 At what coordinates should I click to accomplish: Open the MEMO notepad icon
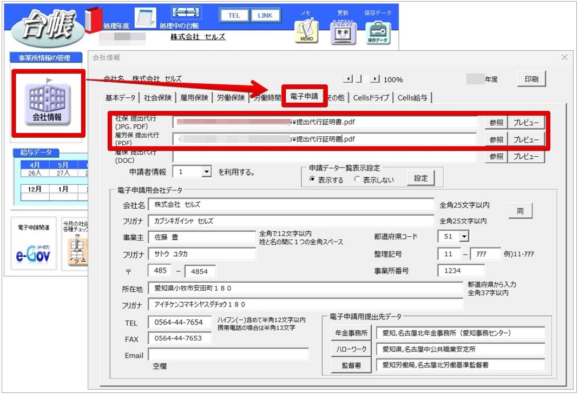point(306,31)
